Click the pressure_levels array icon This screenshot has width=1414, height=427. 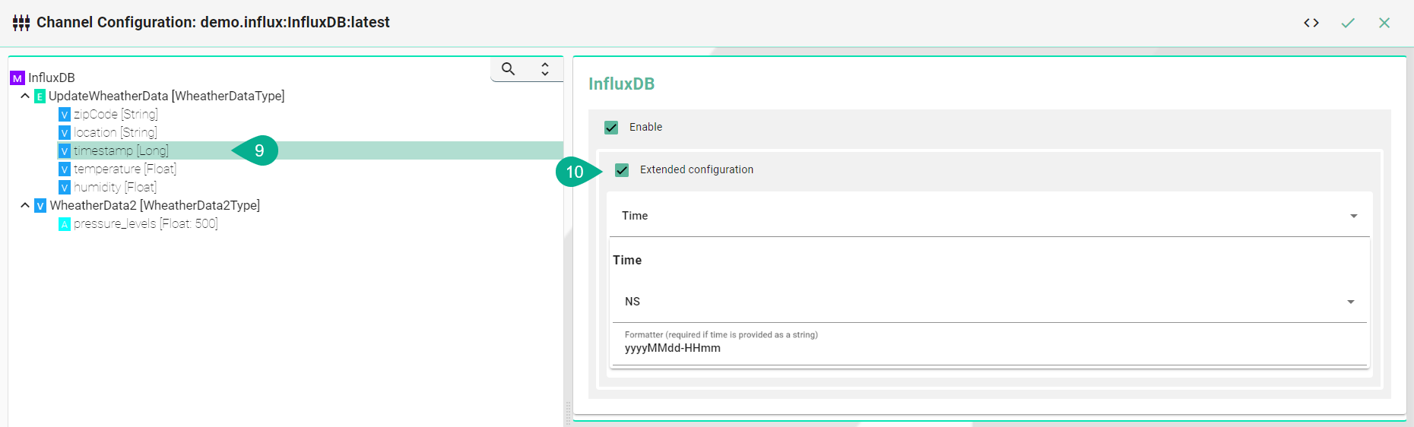[65, 224]
